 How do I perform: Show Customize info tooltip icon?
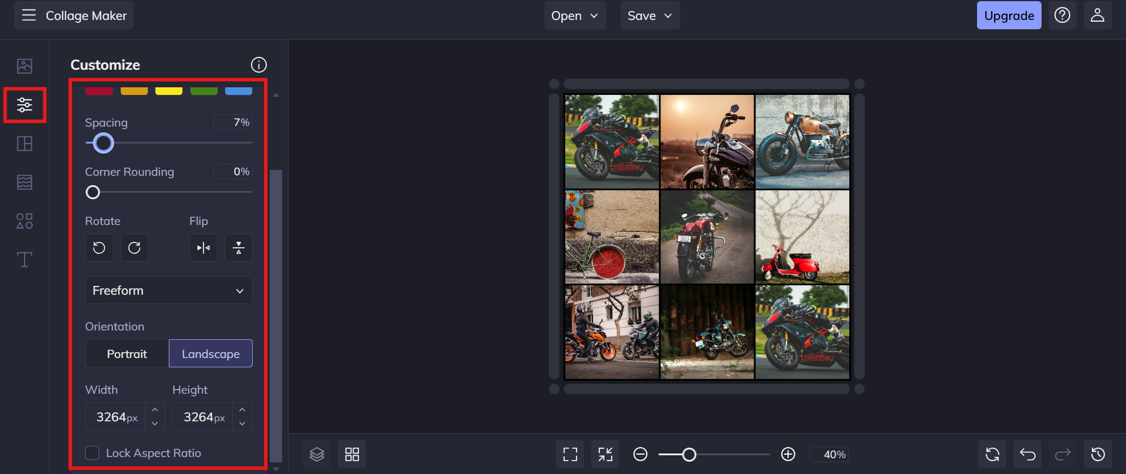[x=259, y=64]
